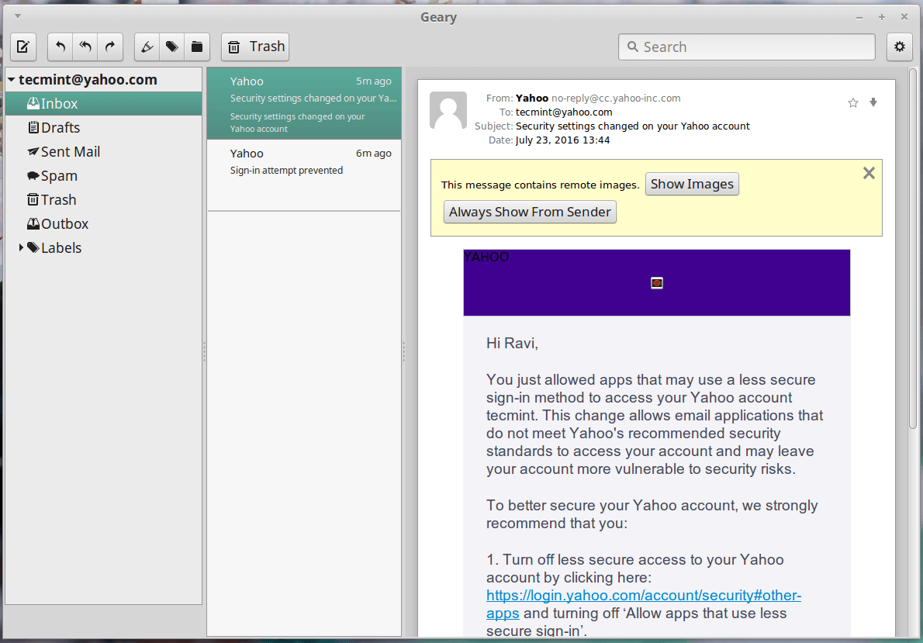Image resolution: width=923 pixels, height=643 pixels.
Task: Star this message with the star icon
Action: (x=853, y=103)
